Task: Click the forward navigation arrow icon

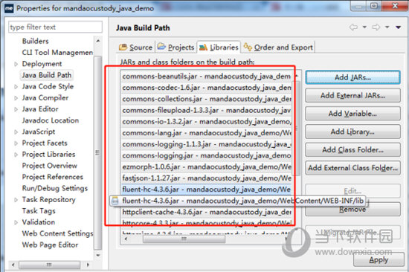Action: [x=376, y=27]
